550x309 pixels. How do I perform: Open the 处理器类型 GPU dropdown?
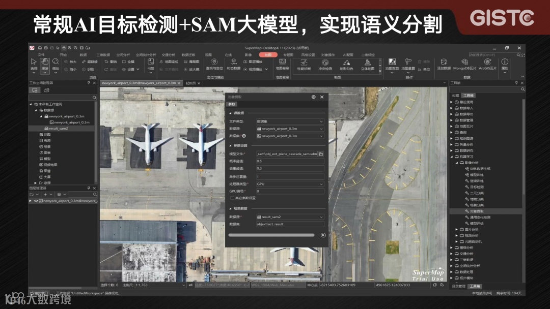pyautogui.click(x=321, y=184)
